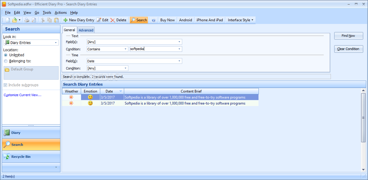The height and width of the screenshot is (180, 368).
Task: Open the Interface Style dropdown
Action: 241,20
